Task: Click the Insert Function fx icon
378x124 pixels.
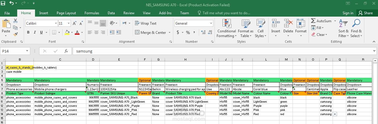Action: [x=66, y=51]
